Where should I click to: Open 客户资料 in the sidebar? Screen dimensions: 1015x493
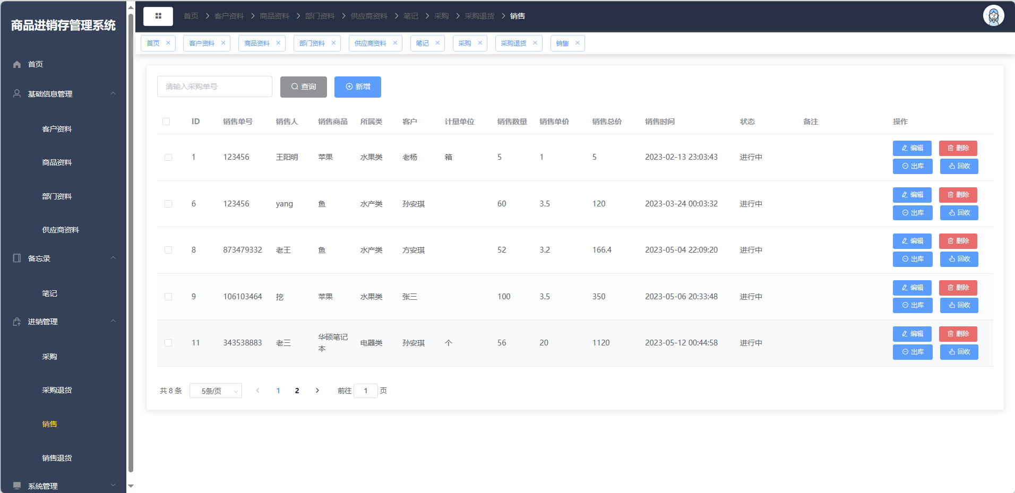[x=57, y=129]
